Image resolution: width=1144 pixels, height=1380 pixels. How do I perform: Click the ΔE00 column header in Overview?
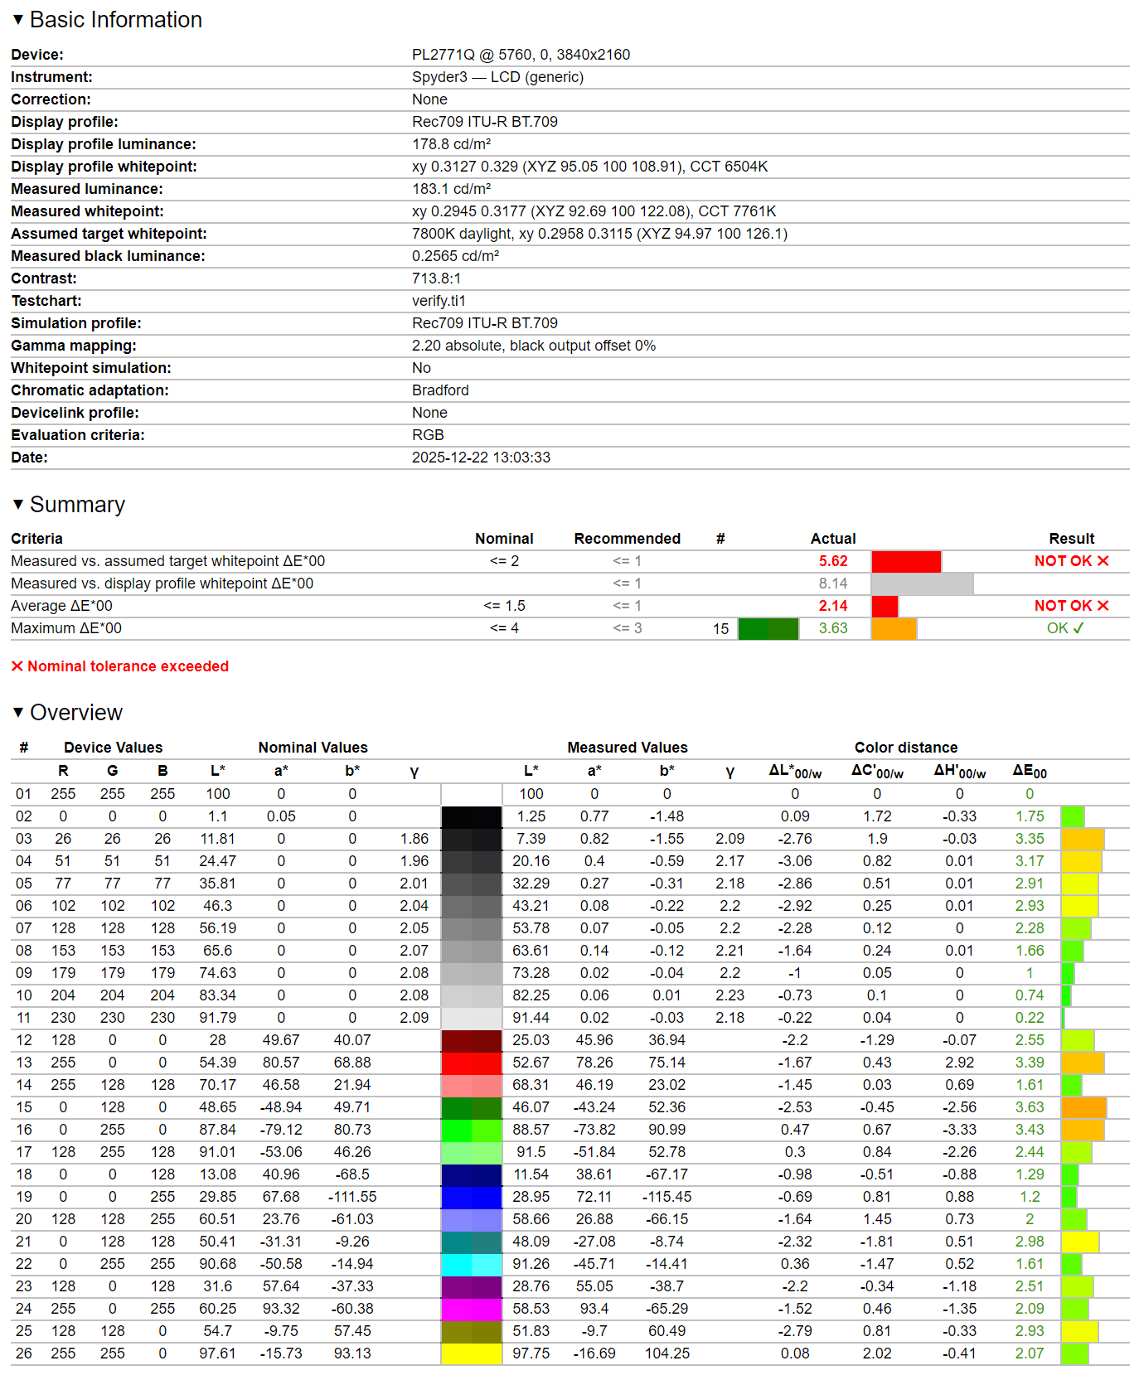pos(1029,771)
